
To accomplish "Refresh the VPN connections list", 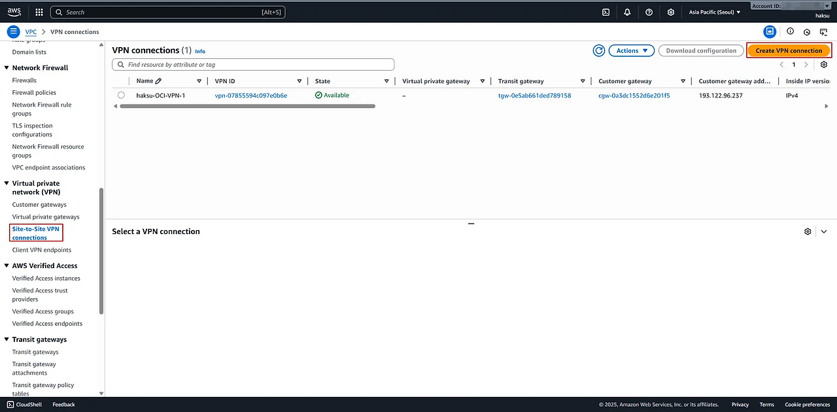I will 598,50.
